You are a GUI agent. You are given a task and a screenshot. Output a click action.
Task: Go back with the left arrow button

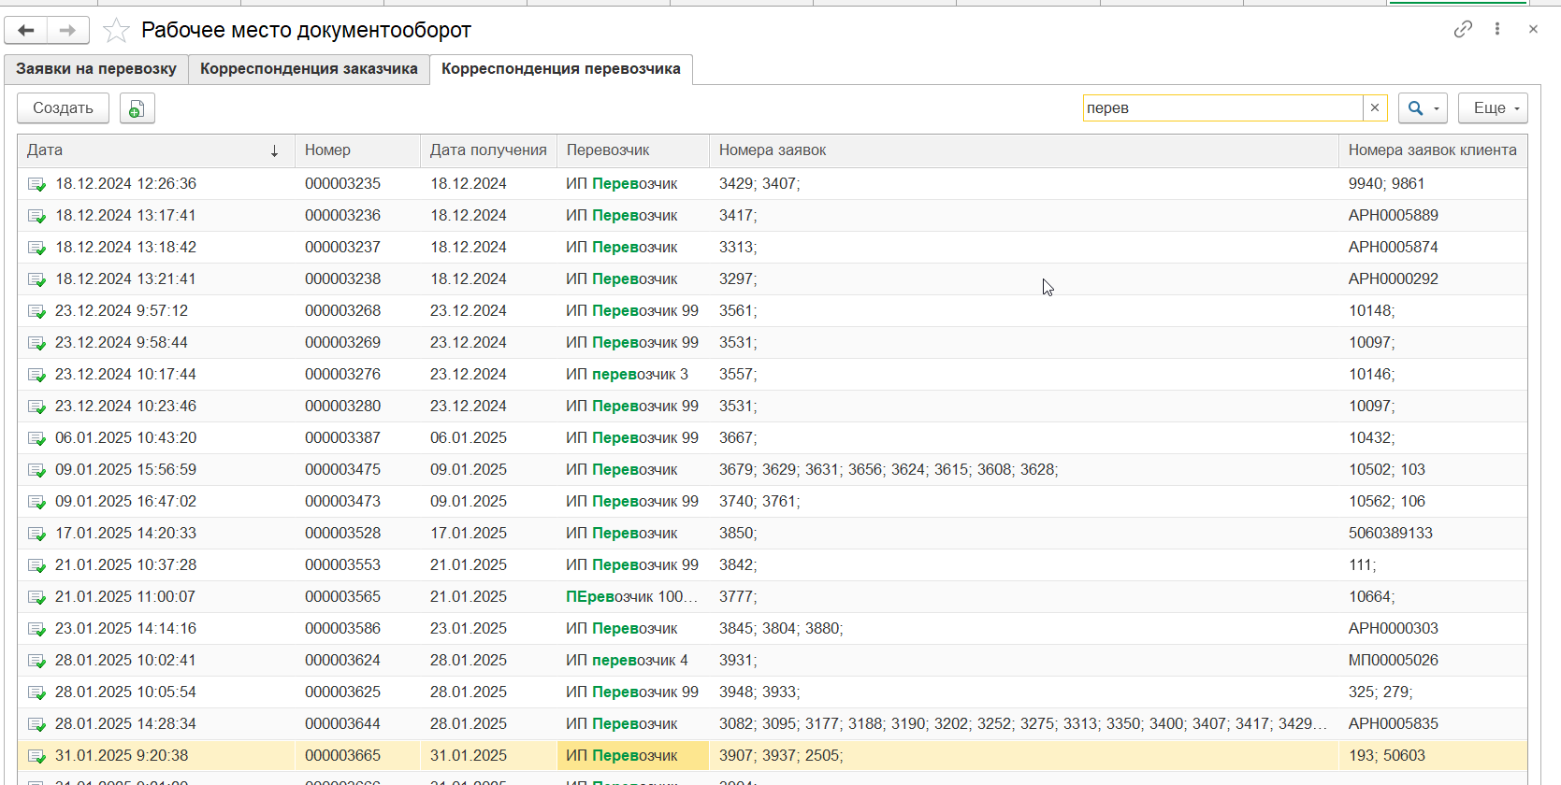[x=26, y=31]
